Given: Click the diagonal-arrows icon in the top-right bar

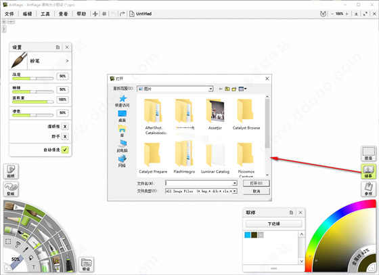Looking at the screenshot, I should [365, 14].
